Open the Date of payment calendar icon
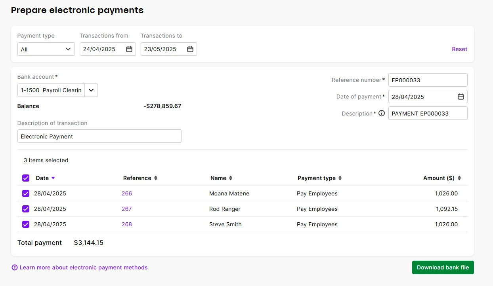Viewport: 493px width, 286px height. (461, 97)
